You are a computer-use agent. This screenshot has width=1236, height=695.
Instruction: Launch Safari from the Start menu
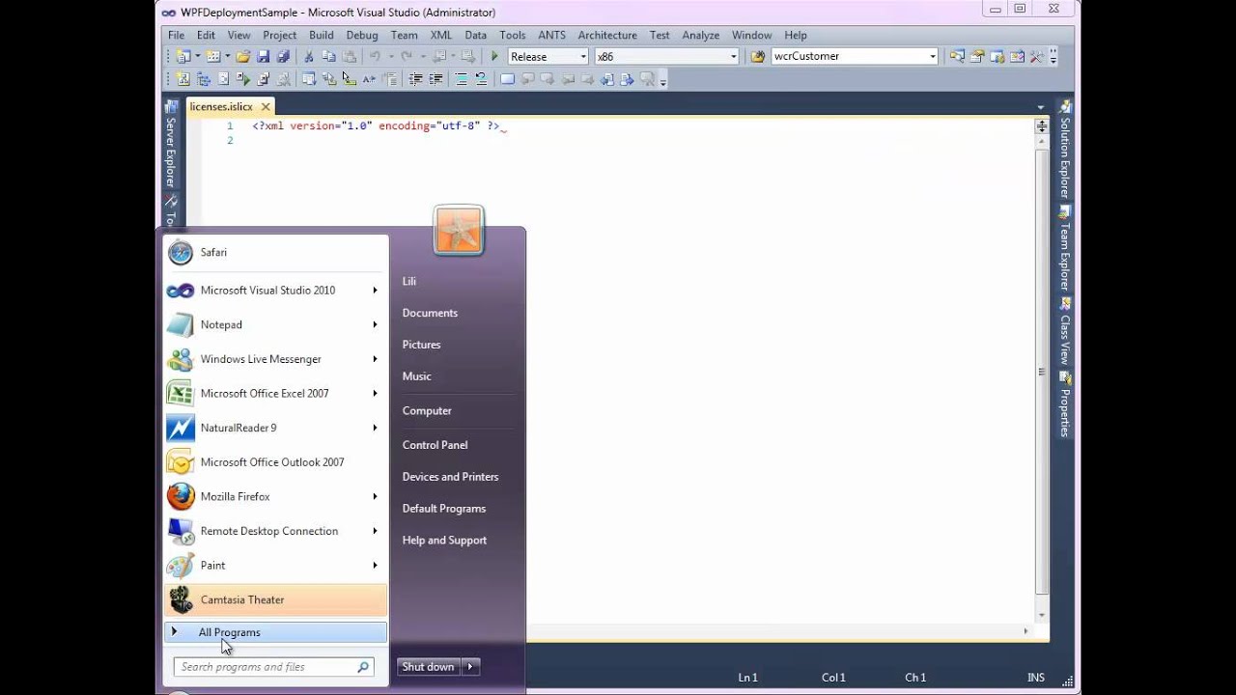275,253
